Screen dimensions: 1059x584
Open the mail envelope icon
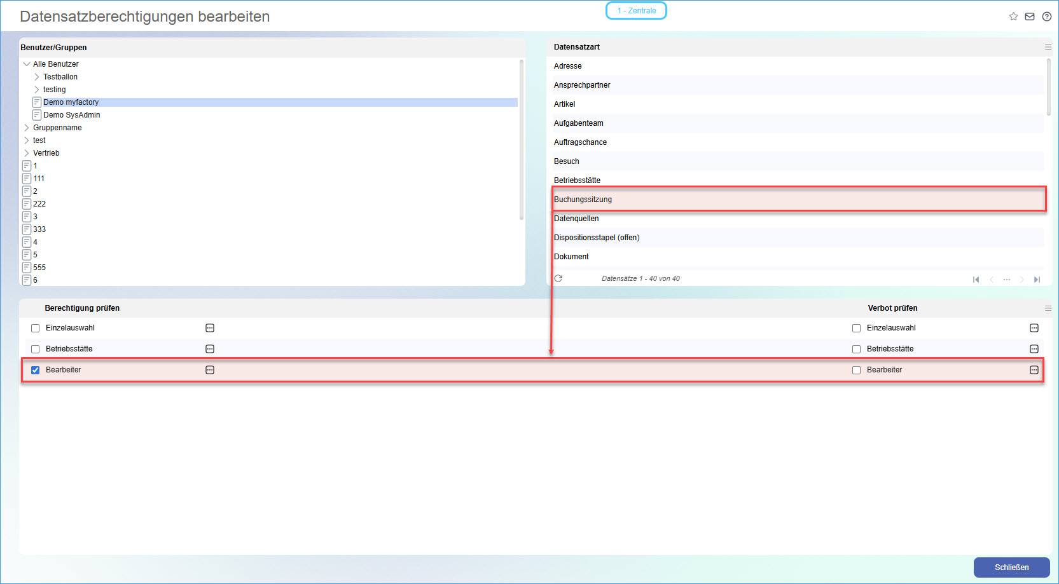click(1030, 17)
